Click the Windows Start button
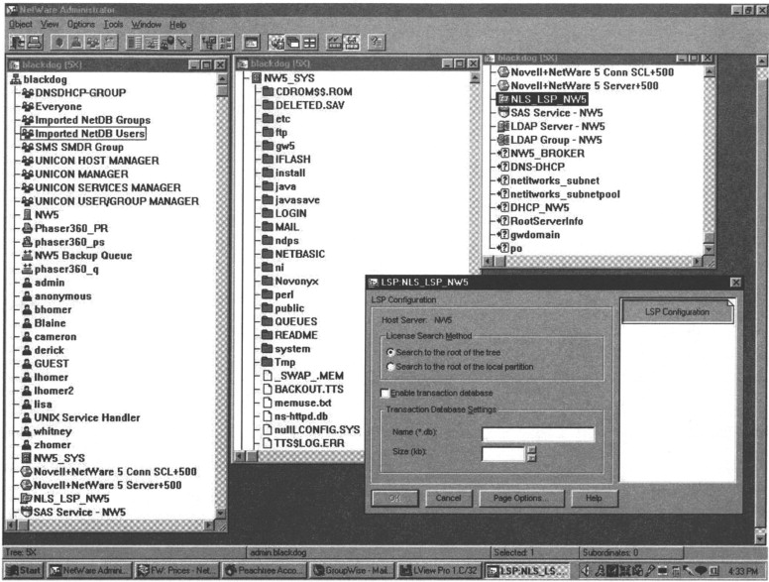 coord(24,570)
